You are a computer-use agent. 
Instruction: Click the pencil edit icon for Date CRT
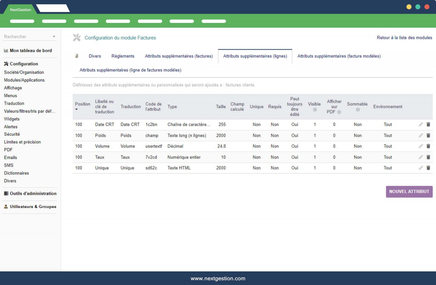[x=421, y=125]
